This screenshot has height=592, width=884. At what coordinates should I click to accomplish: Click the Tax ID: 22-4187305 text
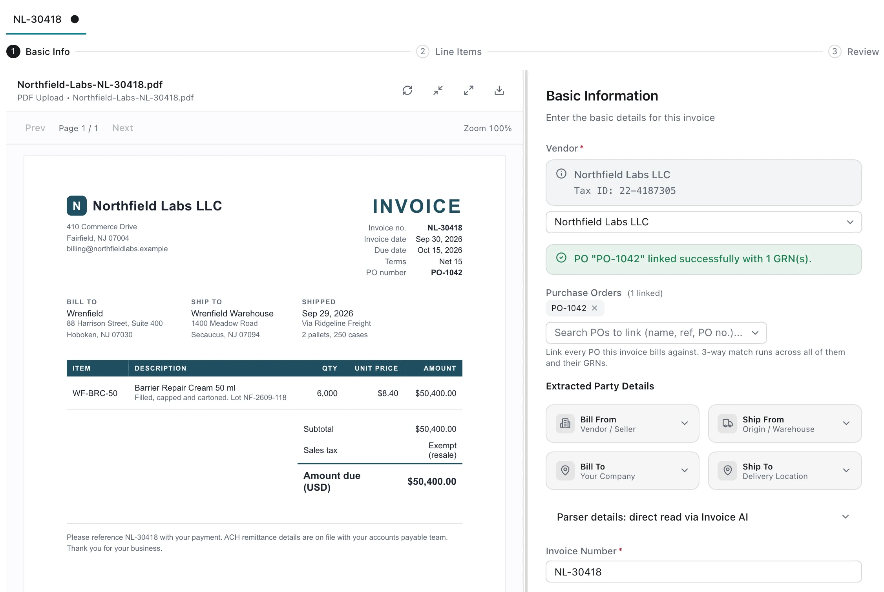625,191
